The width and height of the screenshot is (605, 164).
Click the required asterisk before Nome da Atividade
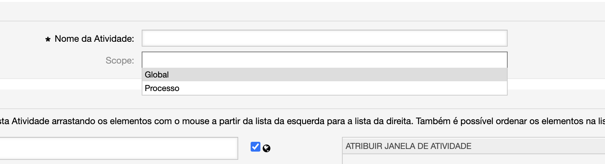[48, 39]
